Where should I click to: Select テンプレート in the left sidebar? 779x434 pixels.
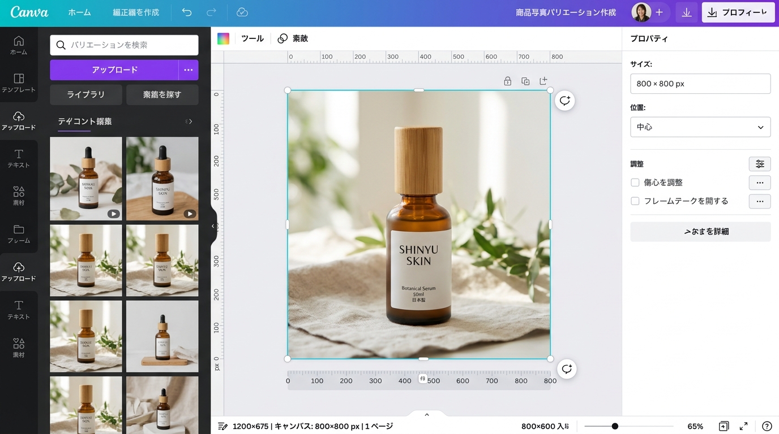tap(19, 83)
